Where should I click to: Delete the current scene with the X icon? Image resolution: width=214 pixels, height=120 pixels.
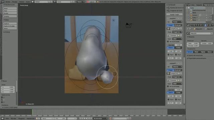click(74, 2)
